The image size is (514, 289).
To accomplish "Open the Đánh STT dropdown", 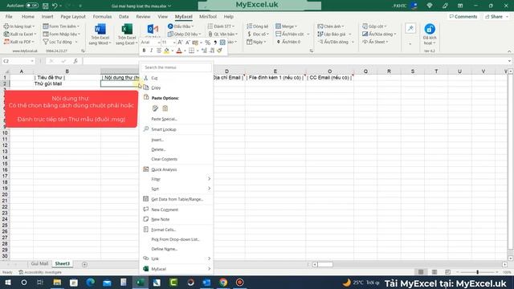I will (x=221, y=26).
